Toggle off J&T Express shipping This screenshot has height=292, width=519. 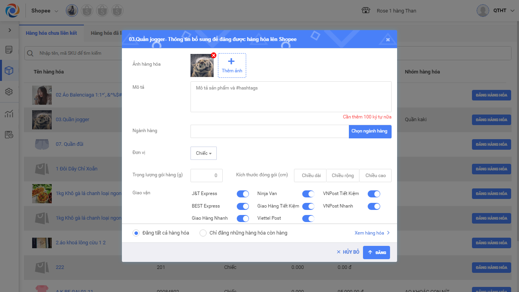[x=243, y=194]
